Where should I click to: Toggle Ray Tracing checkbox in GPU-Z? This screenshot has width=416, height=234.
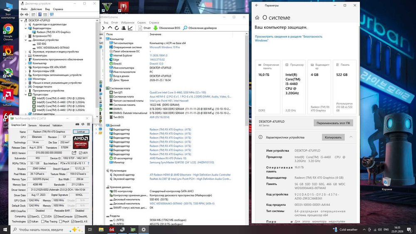[x=43, y=222]
